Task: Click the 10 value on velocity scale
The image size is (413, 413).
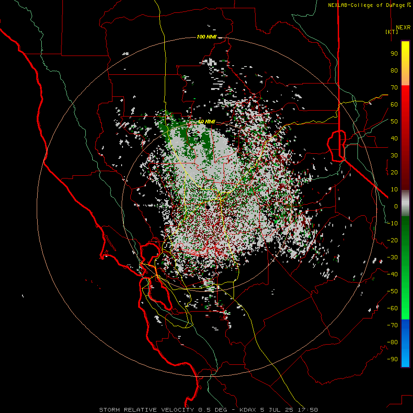Action: click(x=394, y=190)
